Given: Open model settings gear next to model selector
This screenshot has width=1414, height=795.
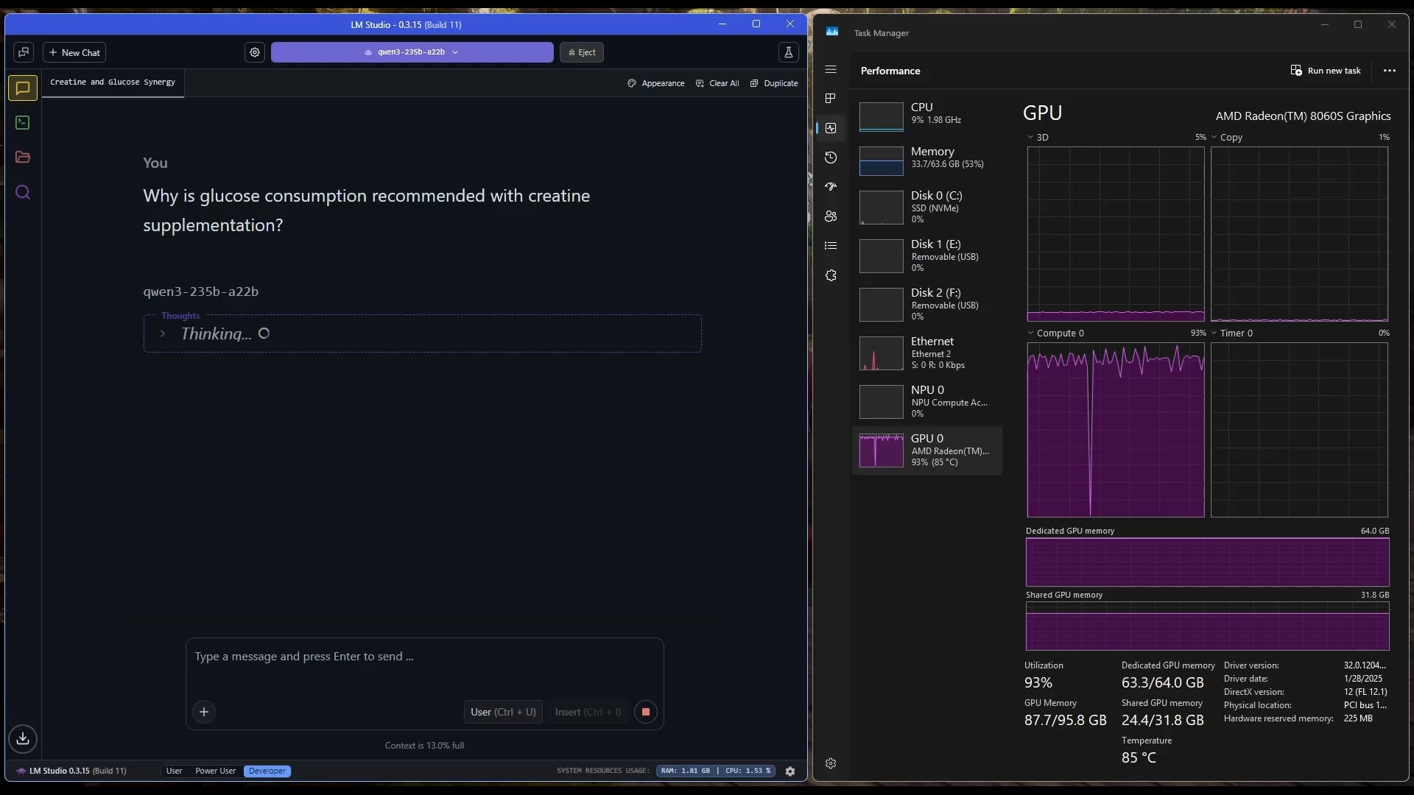Looking at the screenshot, I should tap(255, 52).
